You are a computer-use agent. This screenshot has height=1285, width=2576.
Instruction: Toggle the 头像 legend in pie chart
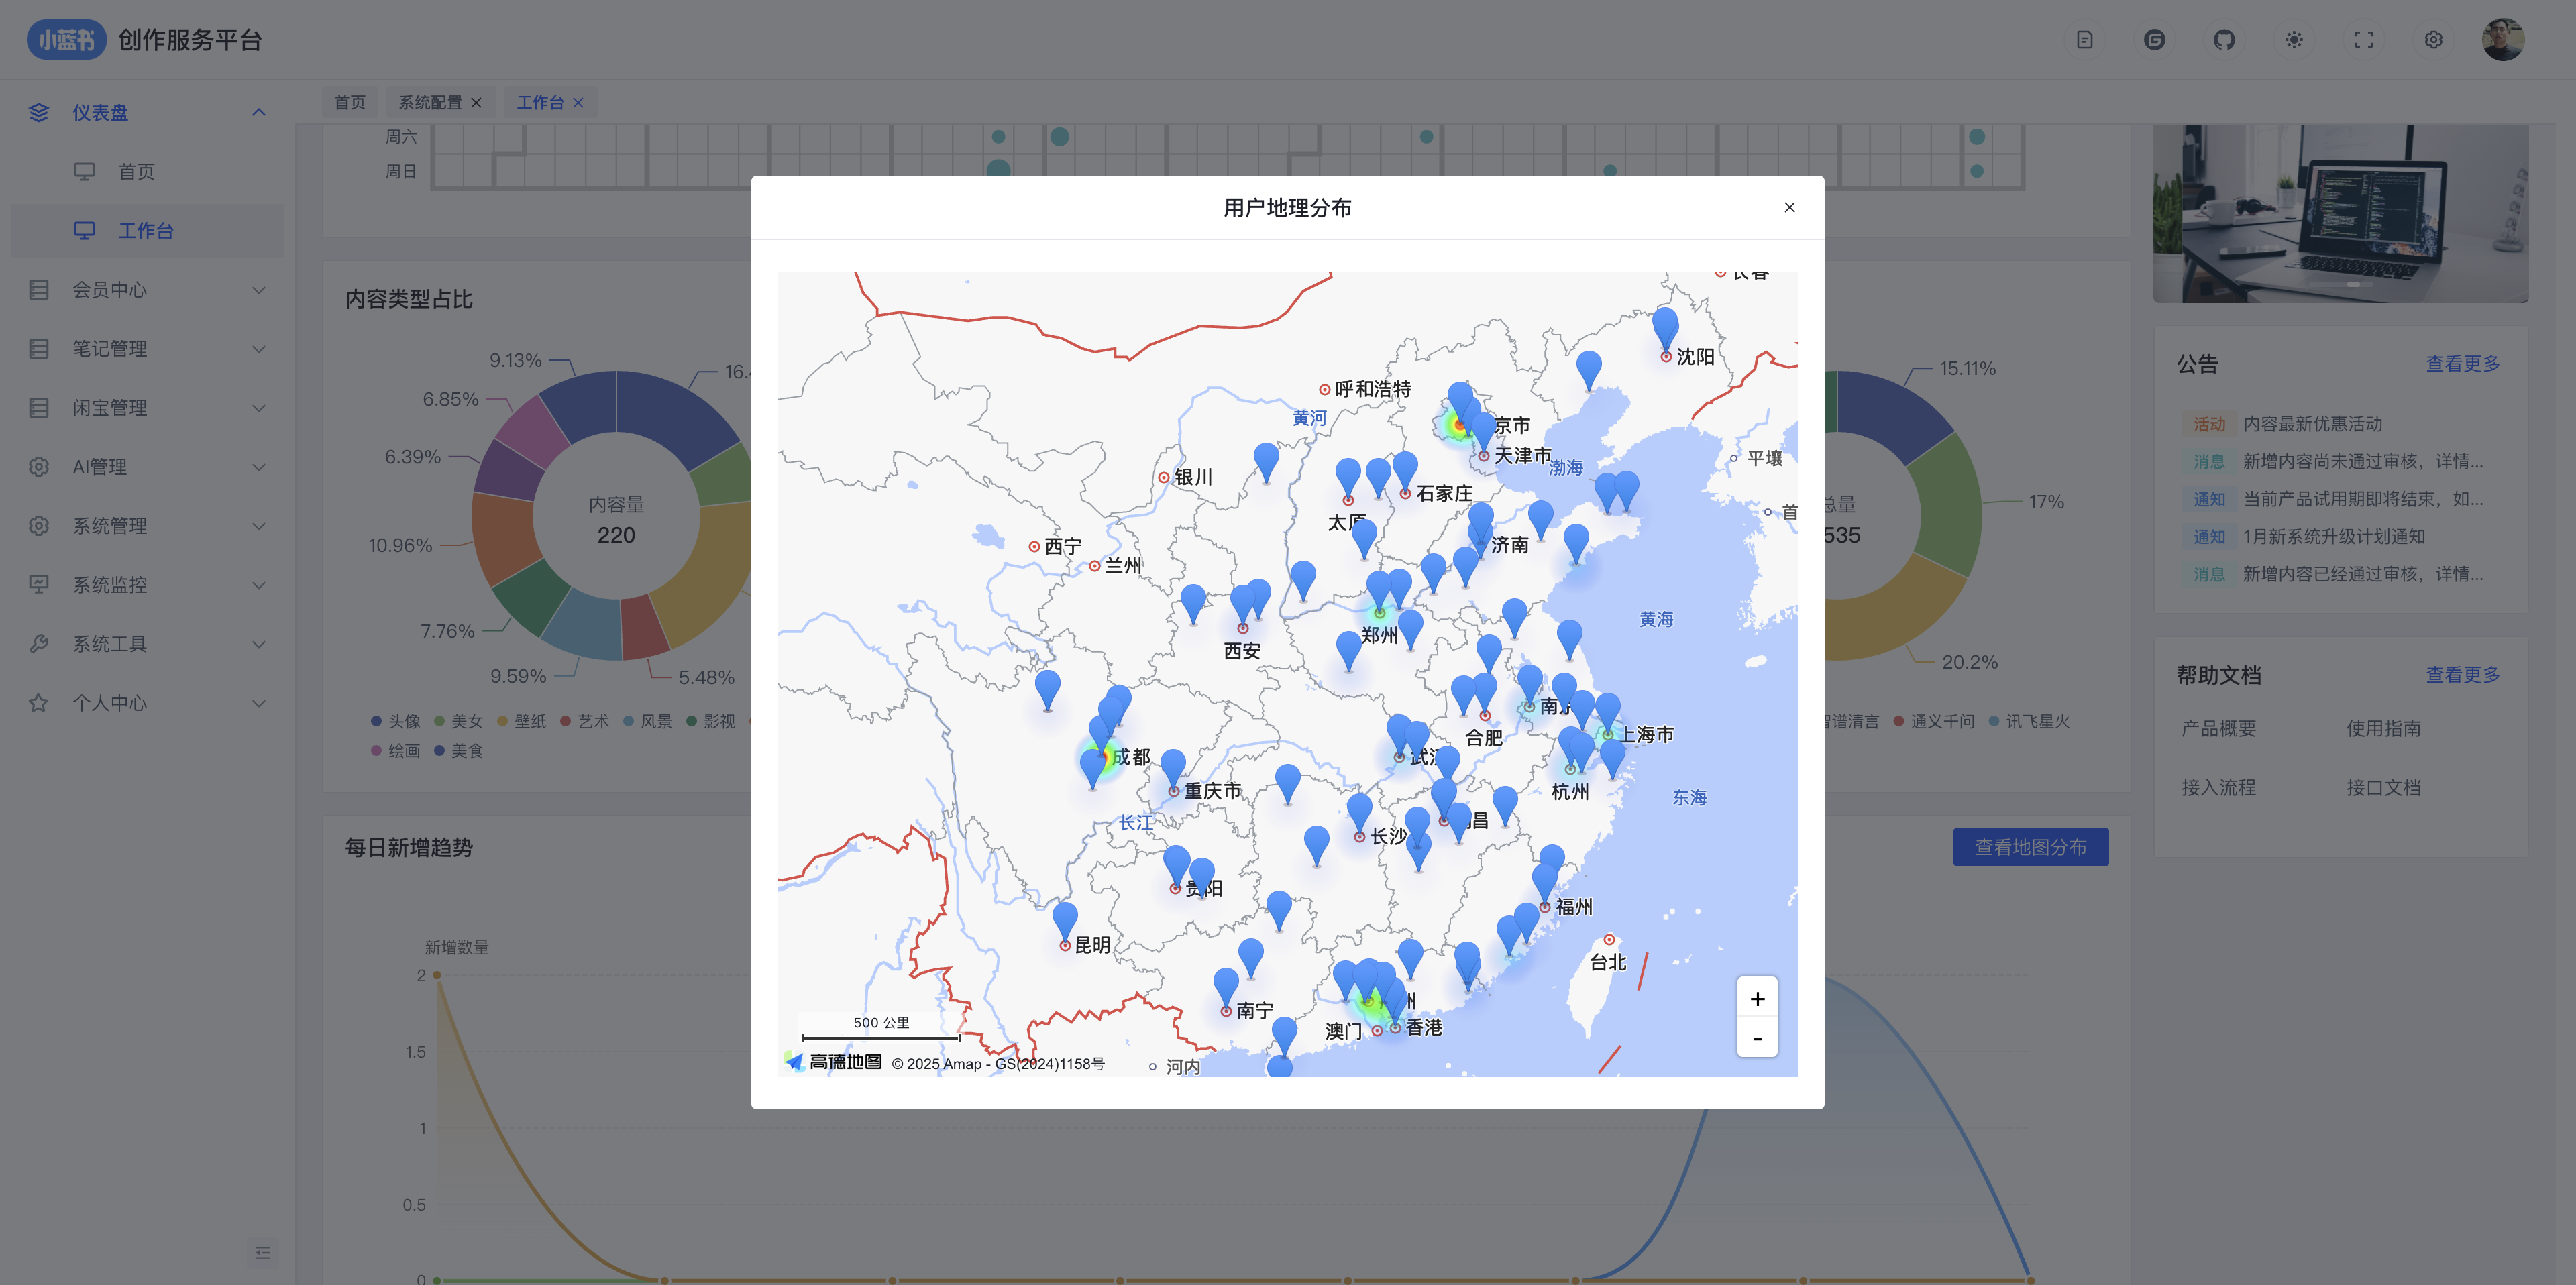395,721
